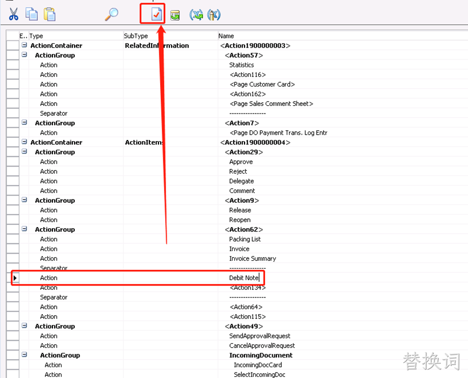Image resolution: width=468 pixels, height=378 pixels.
Task: Click the Export pencil icon
Action: click(214, 15)
